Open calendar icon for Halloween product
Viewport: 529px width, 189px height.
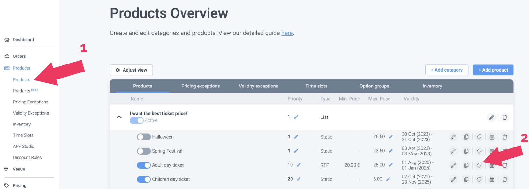click(x=492, y=137)
